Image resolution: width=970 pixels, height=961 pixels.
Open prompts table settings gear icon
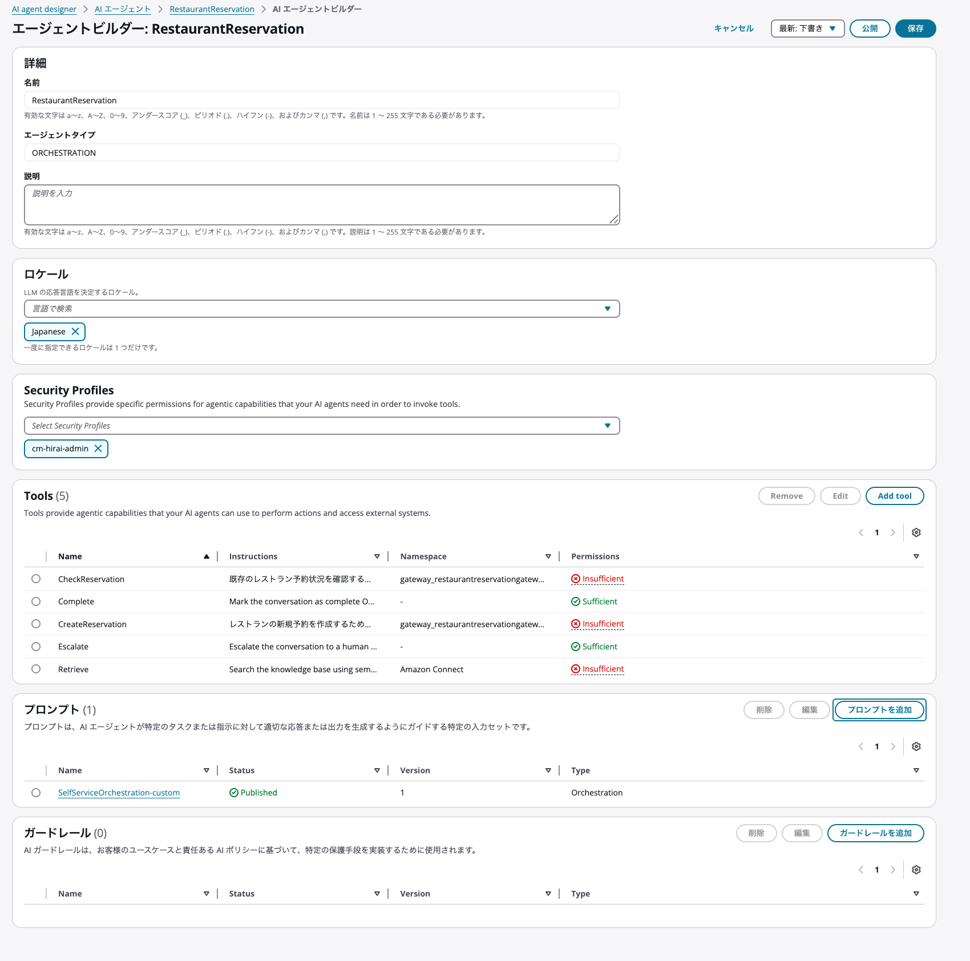(916, 746)
